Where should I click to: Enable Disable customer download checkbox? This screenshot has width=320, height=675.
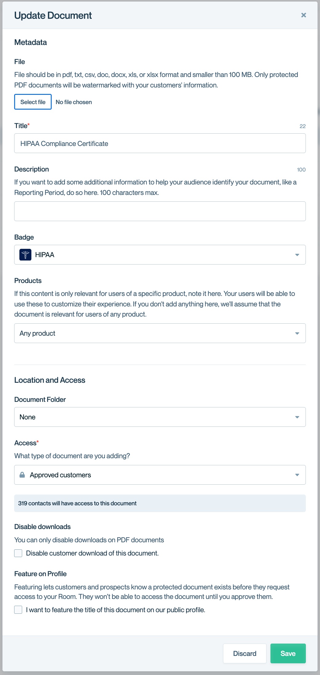tap(18, 553)
